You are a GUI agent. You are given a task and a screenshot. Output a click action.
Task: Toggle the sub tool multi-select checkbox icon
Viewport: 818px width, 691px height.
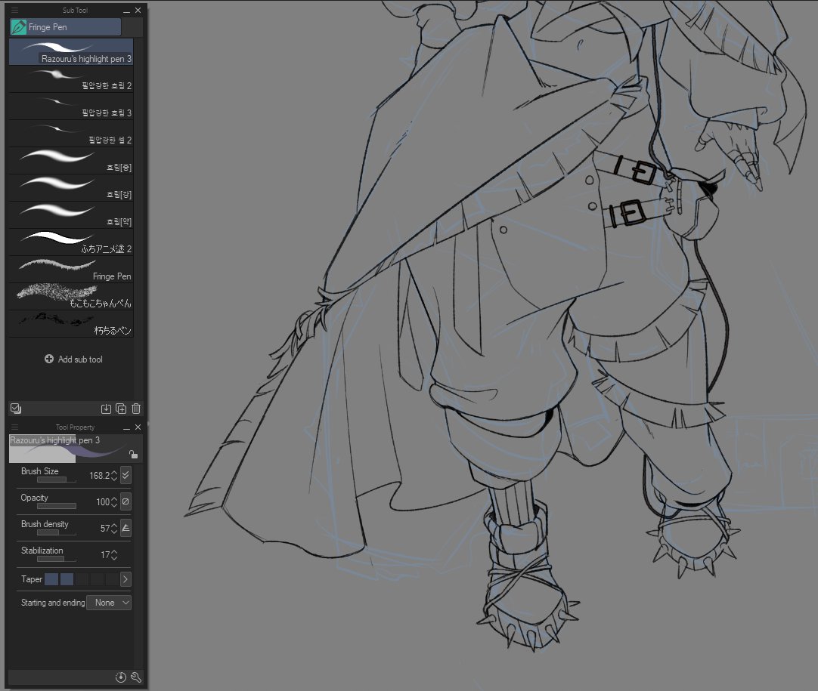click(x=16, y=409)
